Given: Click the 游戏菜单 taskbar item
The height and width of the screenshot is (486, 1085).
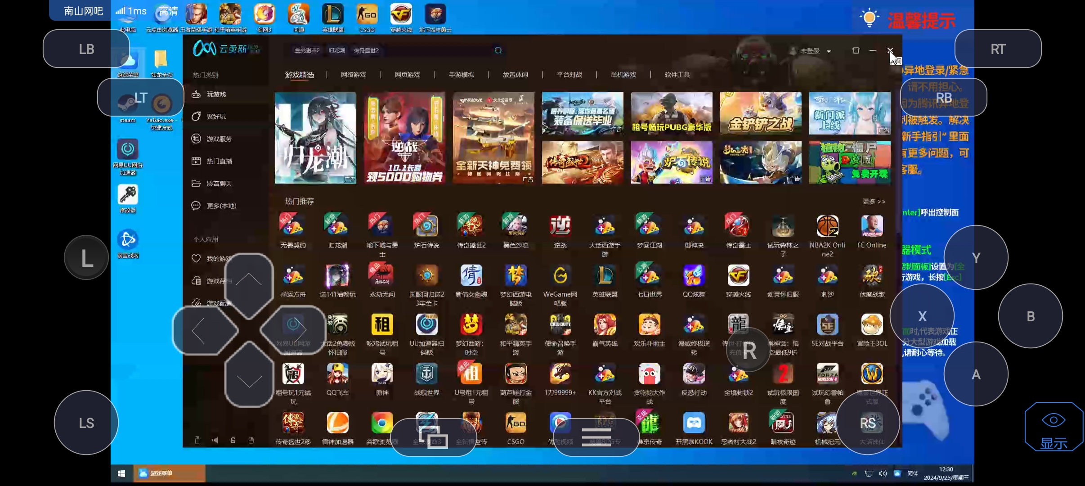Looking at the screenshot, I should click(x=169, y=473).
